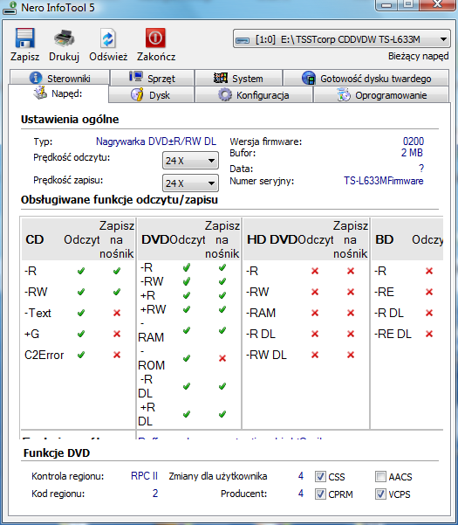Viewport: 458px width, 525px height.
Task: Click the HD DVD -RAM write red cross
Action: pos(351,313)
